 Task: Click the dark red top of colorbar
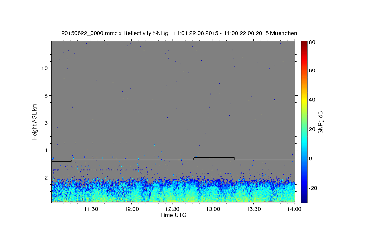pyautogui.click(x=304, y=43)
